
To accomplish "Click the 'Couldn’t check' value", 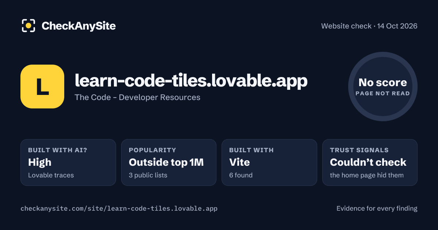I will coord(368,162).
